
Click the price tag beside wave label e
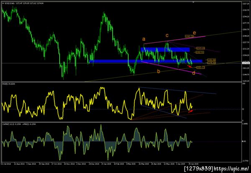pyautogui.click(x=189, y=36)
